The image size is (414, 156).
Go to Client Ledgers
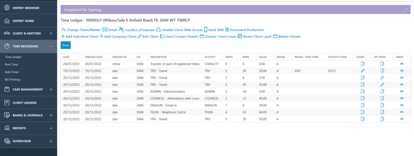tap(25, 103)
